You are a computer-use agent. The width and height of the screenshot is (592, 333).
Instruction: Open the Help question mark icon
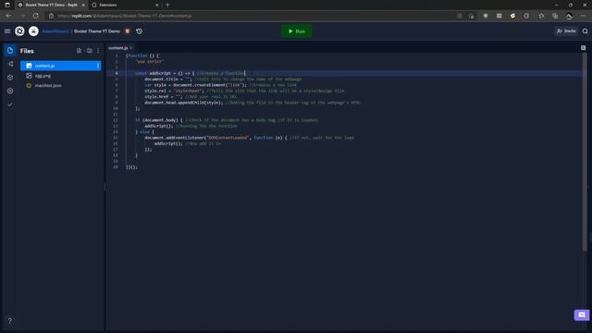tap(10, 321)
